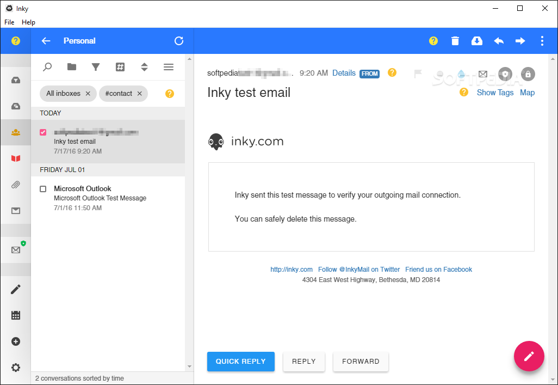
Task: Delete the message with the trash icon
Action: point(455,41)
